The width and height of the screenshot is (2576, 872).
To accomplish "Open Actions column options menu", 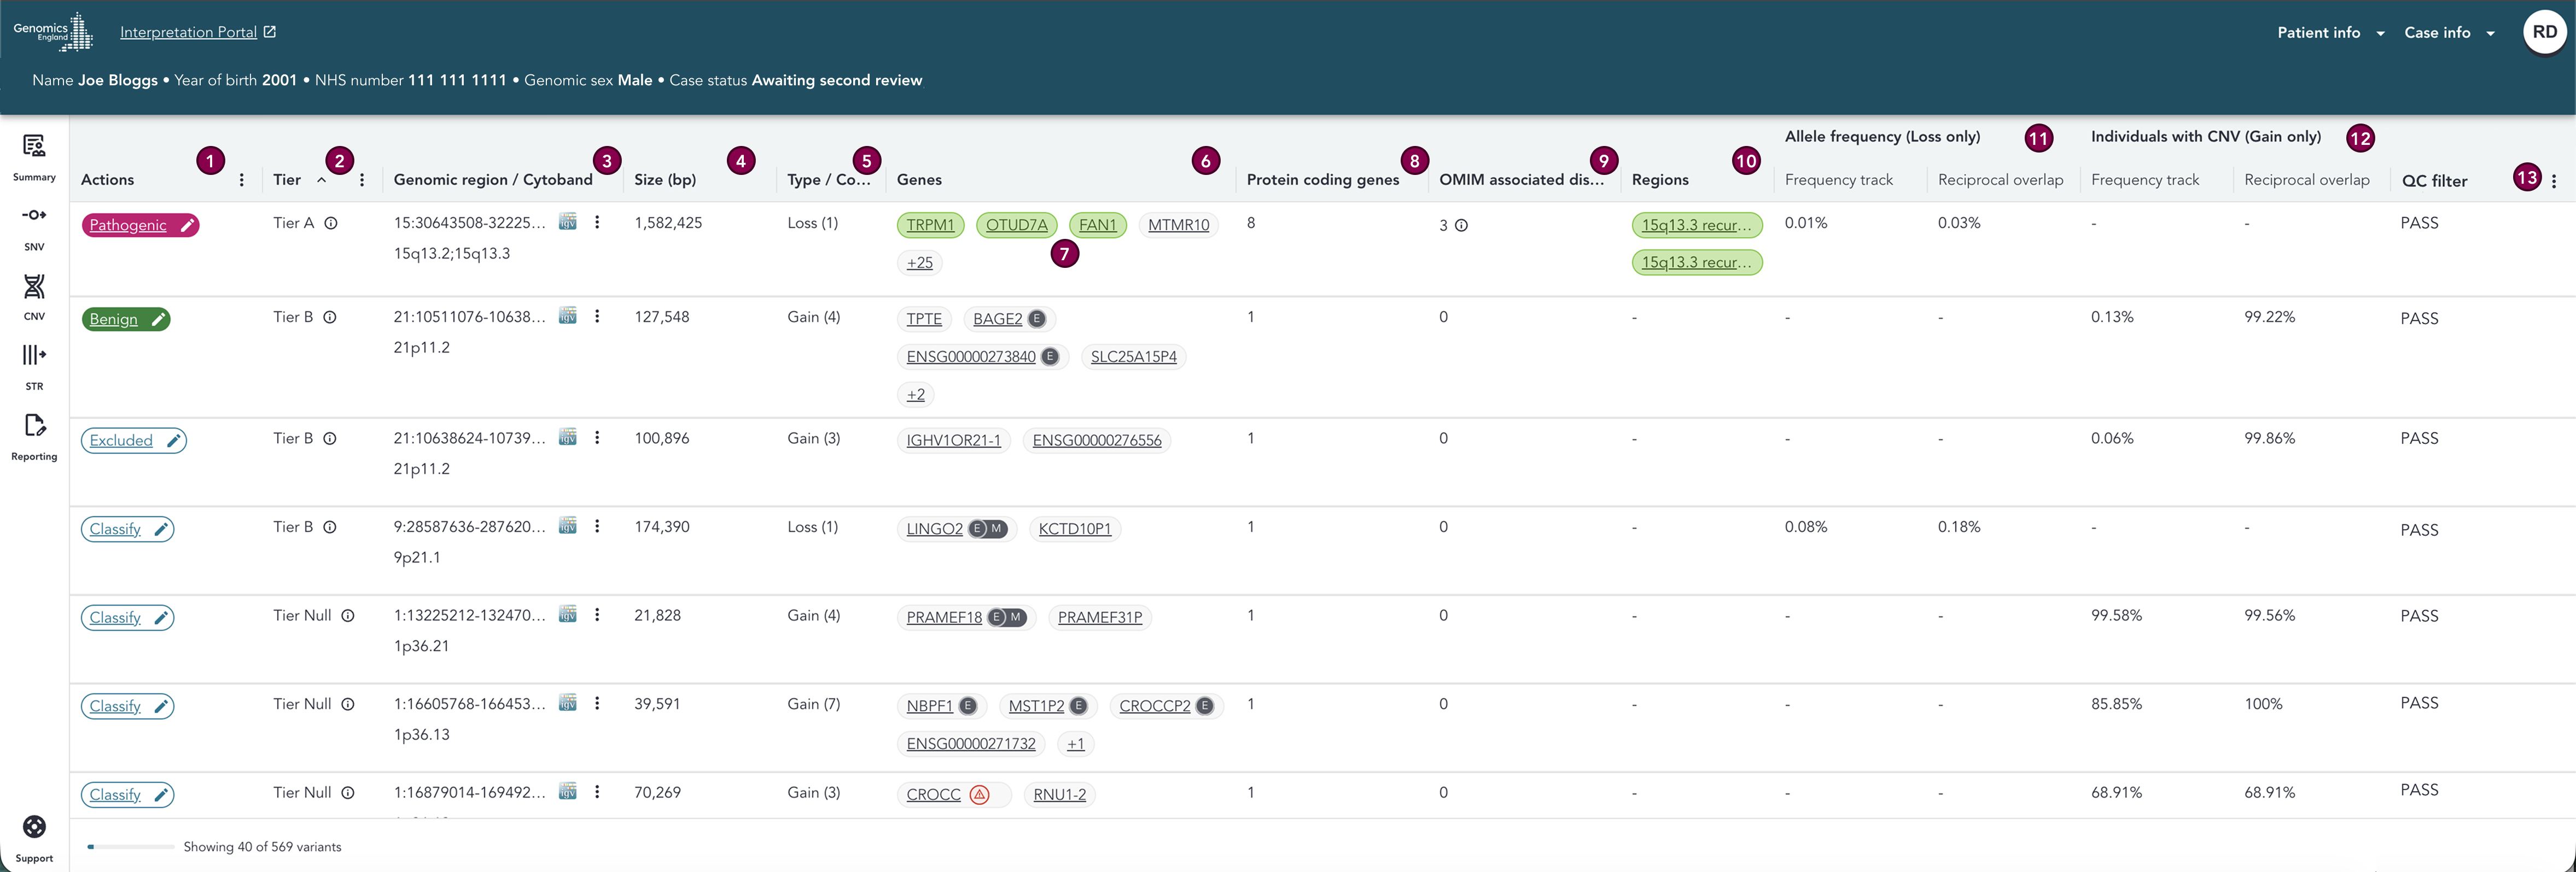I will [x=242, y=180].
